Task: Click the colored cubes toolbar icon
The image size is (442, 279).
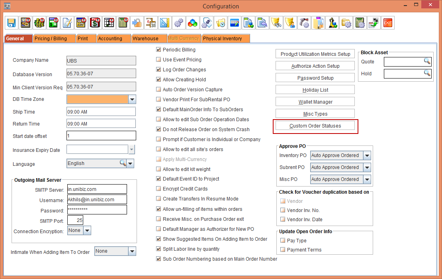Action: 192,23
